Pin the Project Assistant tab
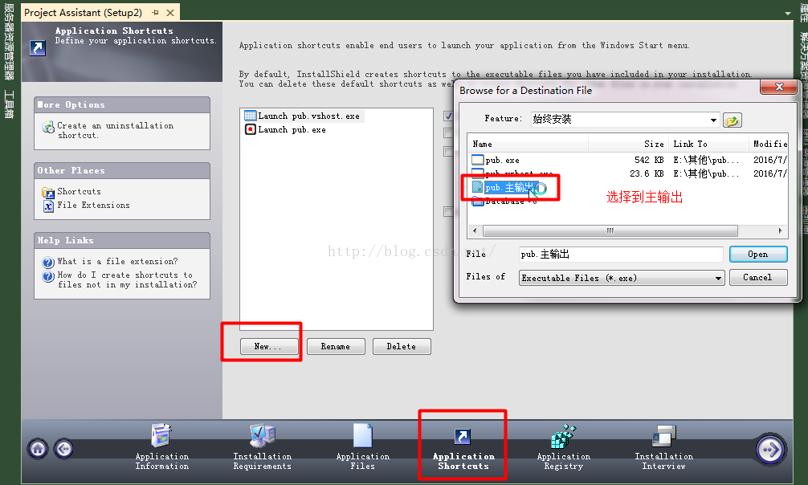This screenshot has height=485, width=808. pyautogui.click(x=155, y=12)
